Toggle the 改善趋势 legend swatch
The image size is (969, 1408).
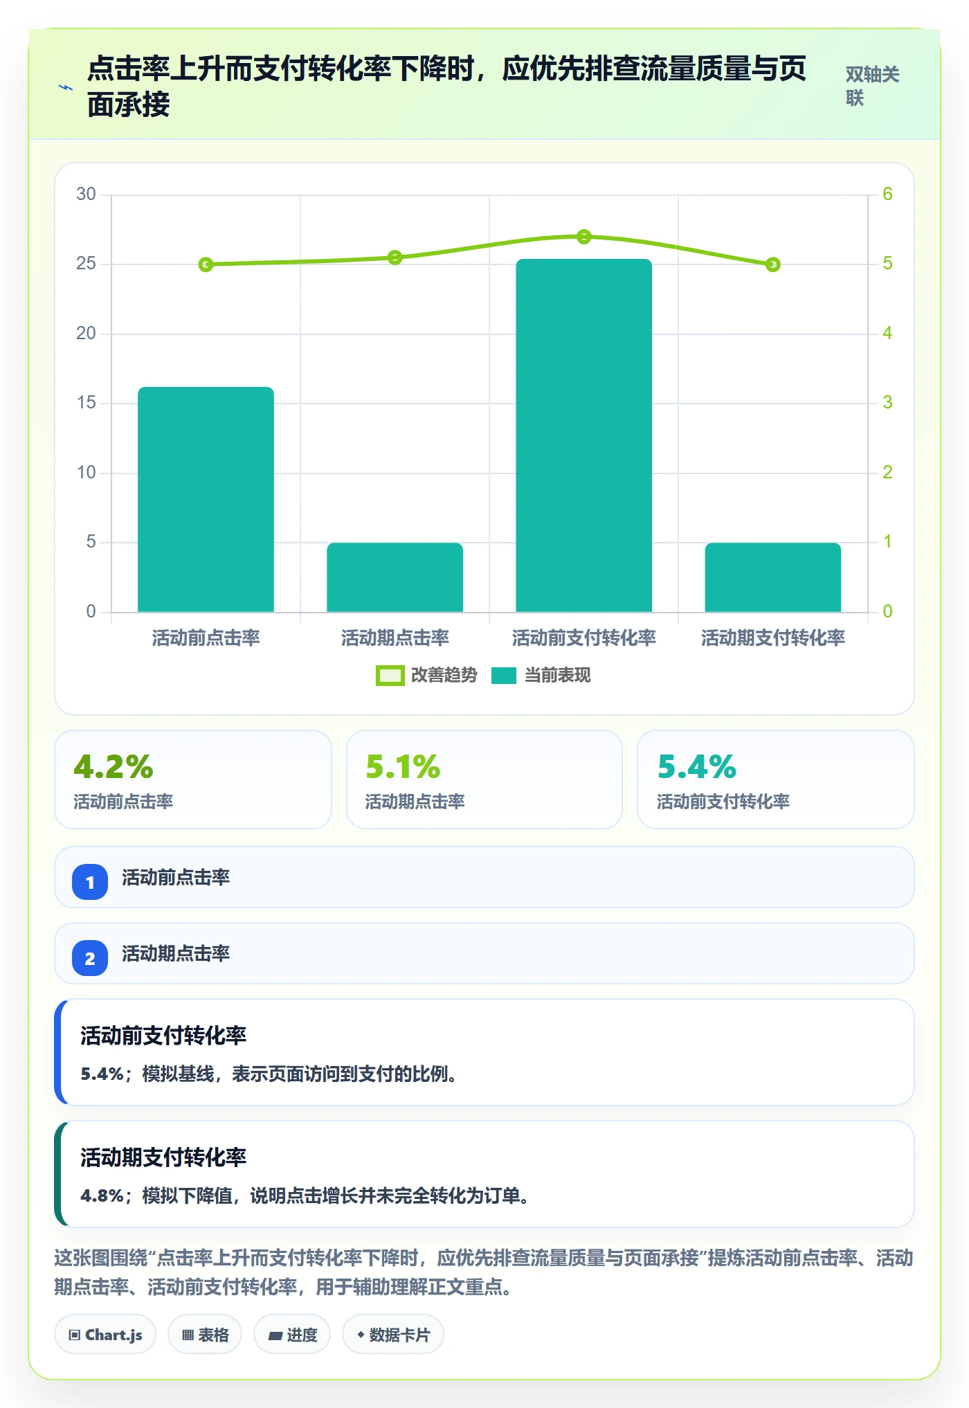(x=390, y=676)
